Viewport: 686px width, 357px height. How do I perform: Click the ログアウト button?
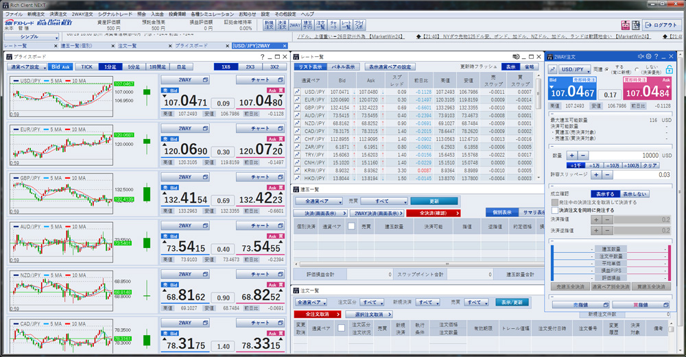(x=661, y=25)
